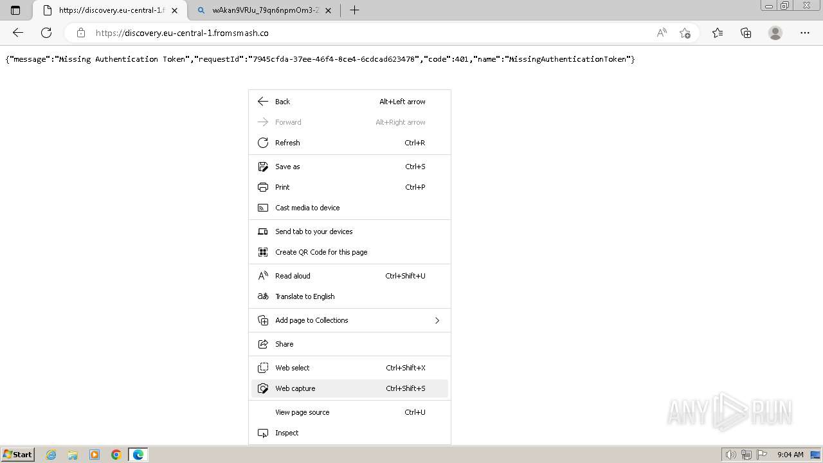Click the Print printer icon in menu
Screen dimensions: 823x463
(x=263, y=187)
